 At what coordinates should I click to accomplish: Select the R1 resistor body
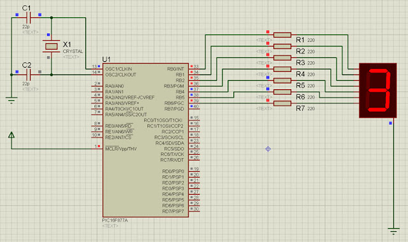click(x=282, y=35)
